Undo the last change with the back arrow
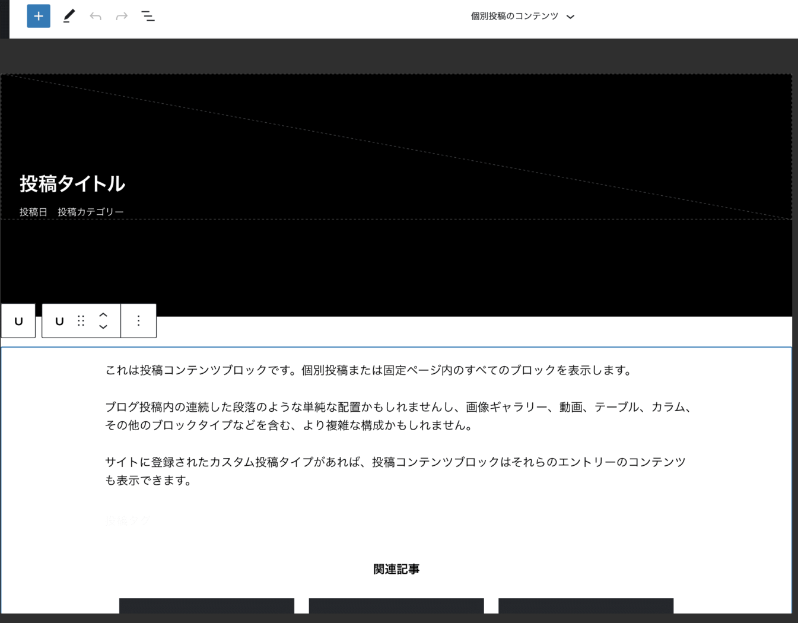The width and height of the screenshot is (798, 623). (x=95, y=16)
